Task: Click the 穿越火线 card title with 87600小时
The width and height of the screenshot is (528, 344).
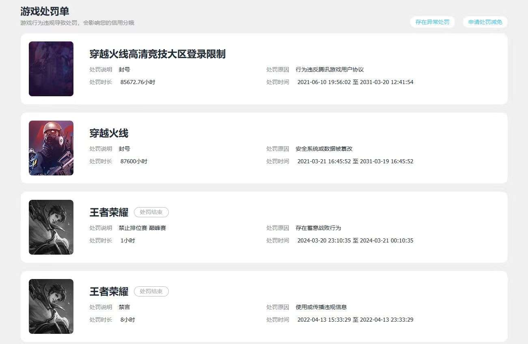Action: click(x=109, y=133)
